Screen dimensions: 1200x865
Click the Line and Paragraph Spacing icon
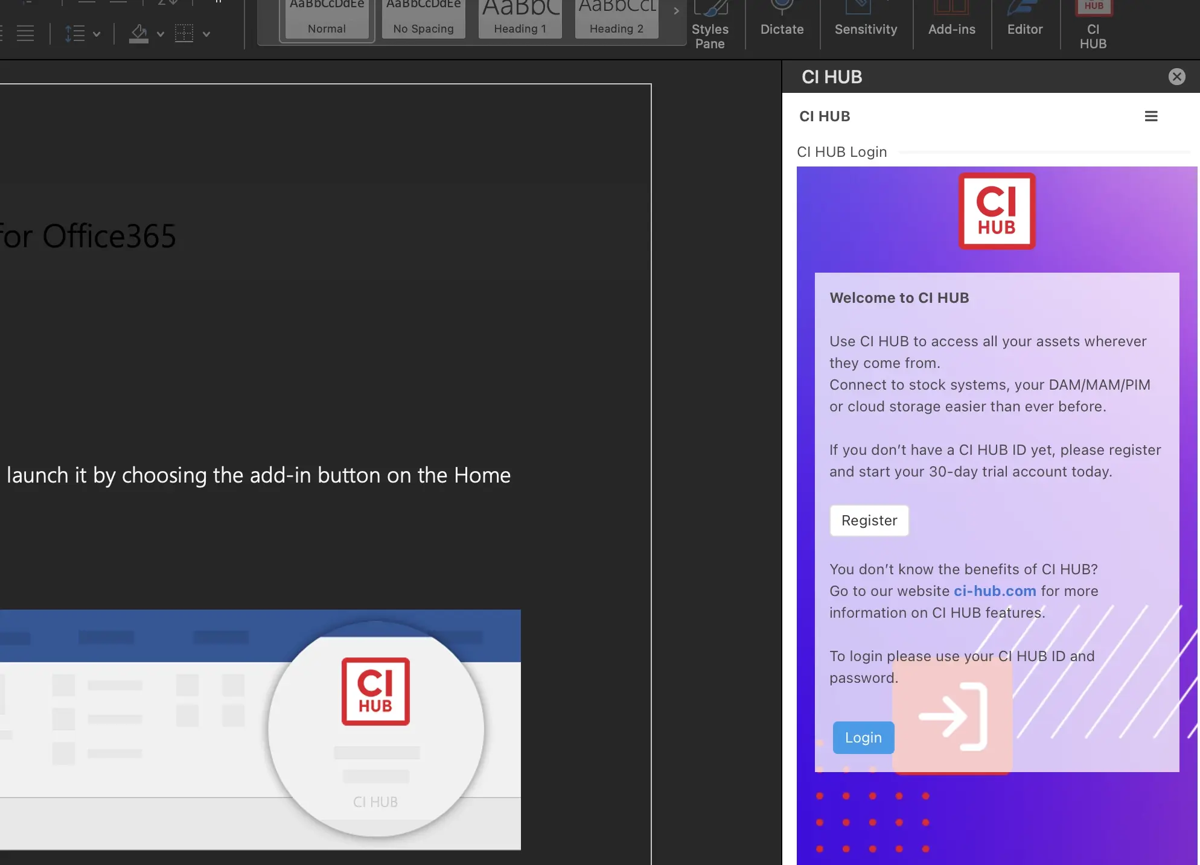point(75,34)
